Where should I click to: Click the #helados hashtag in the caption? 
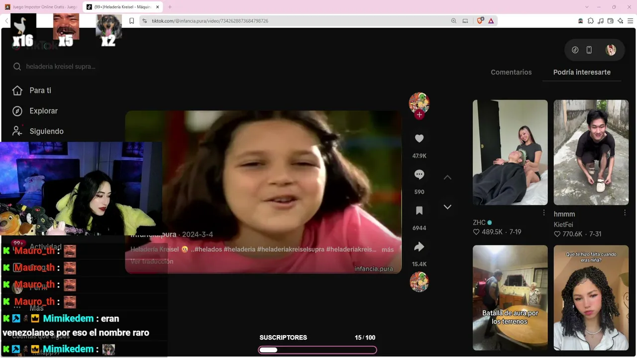[209, 249]
